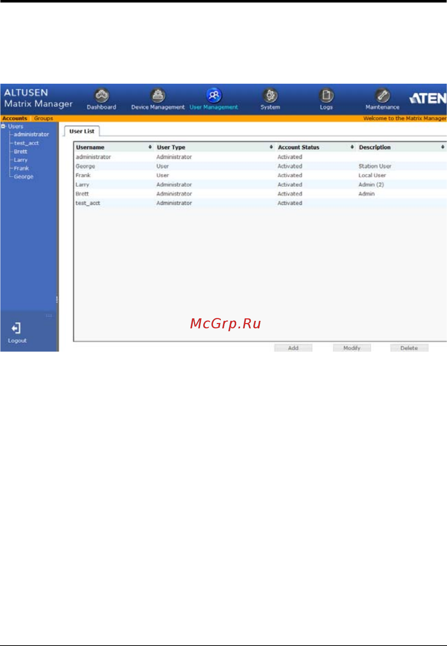
Task: Click the Modify button
Action: (x=352, y=348)
